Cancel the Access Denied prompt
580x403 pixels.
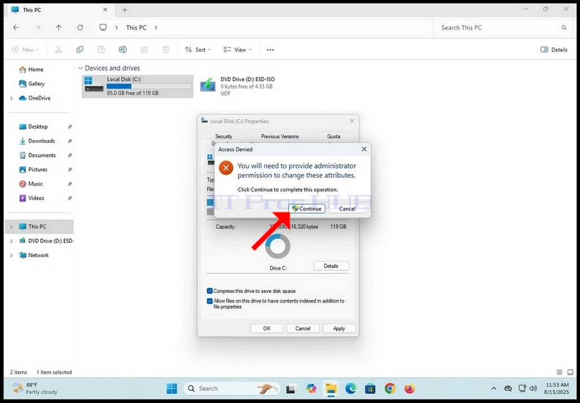[348, 209]
